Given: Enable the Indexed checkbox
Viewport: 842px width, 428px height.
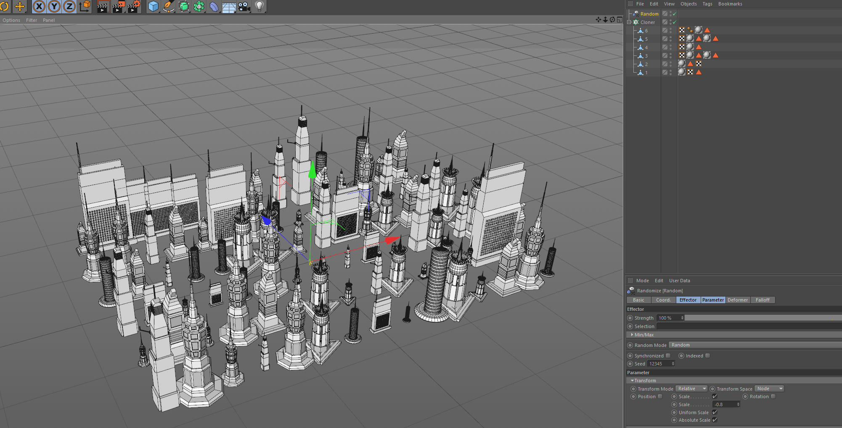Looking at the screenshot, I should [x=708, y=356].
